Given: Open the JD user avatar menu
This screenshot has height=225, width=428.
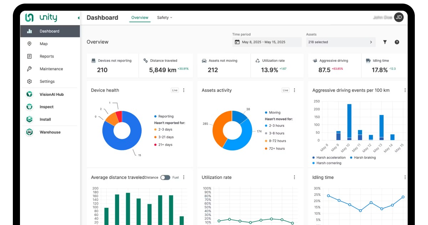Looking at the screenshot, I should pyautogui.click(x=399, y=17).
